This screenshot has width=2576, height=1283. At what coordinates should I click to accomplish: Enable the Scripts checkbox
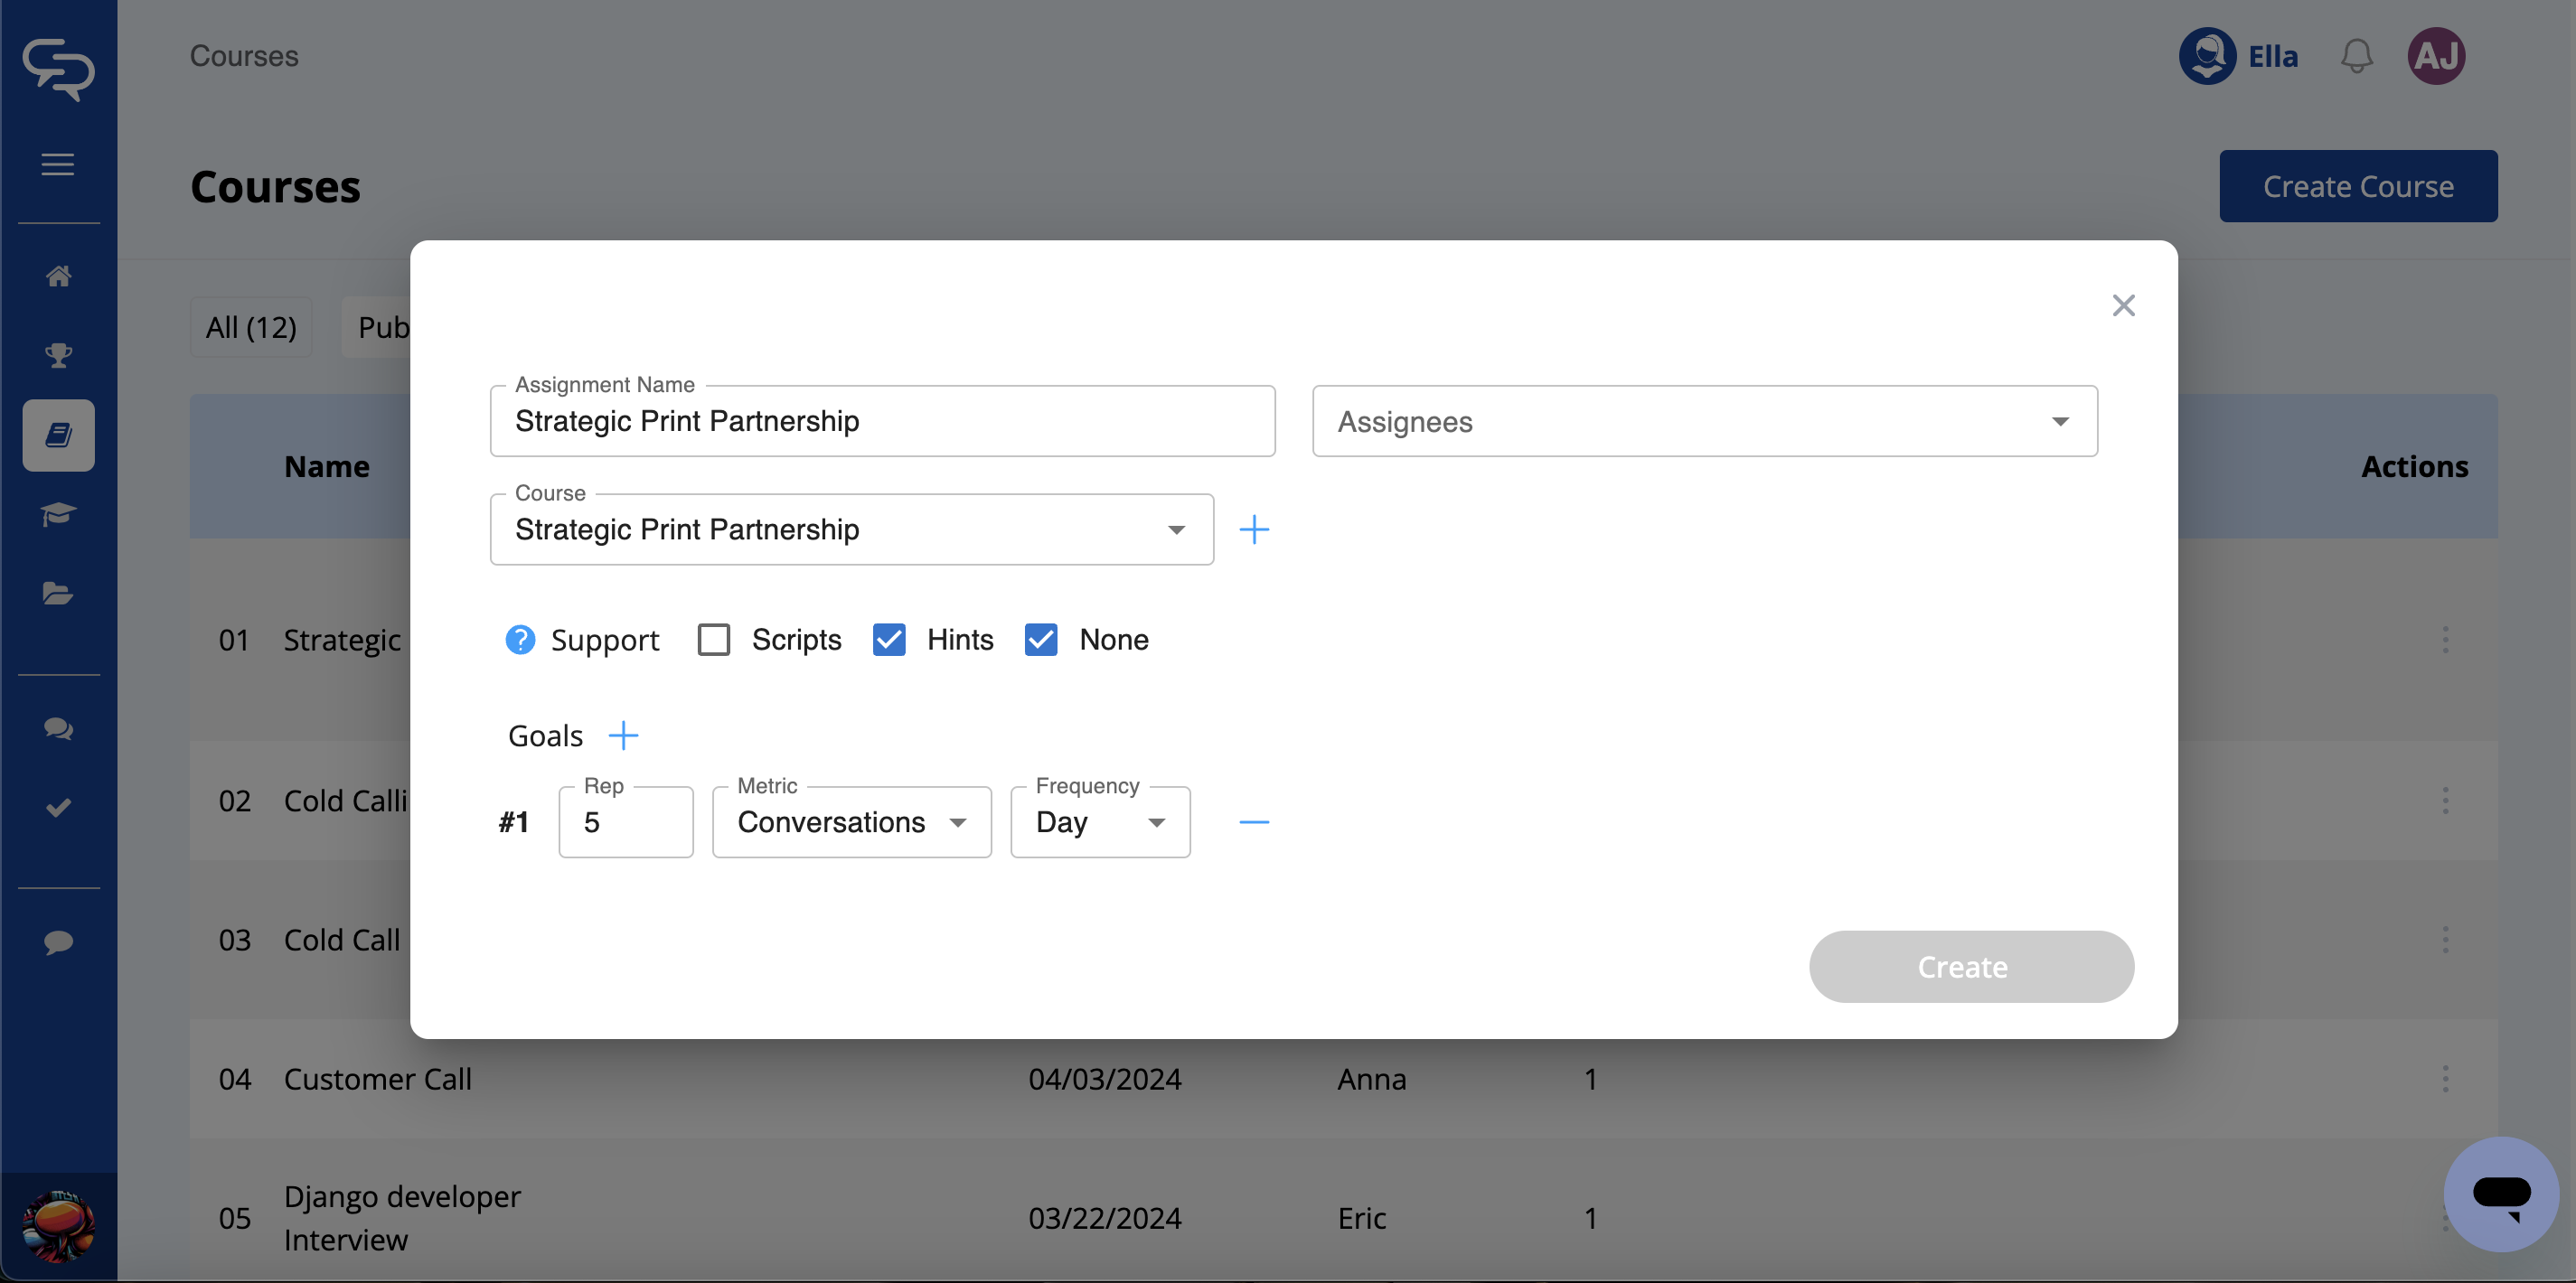[x=714, y=640]
